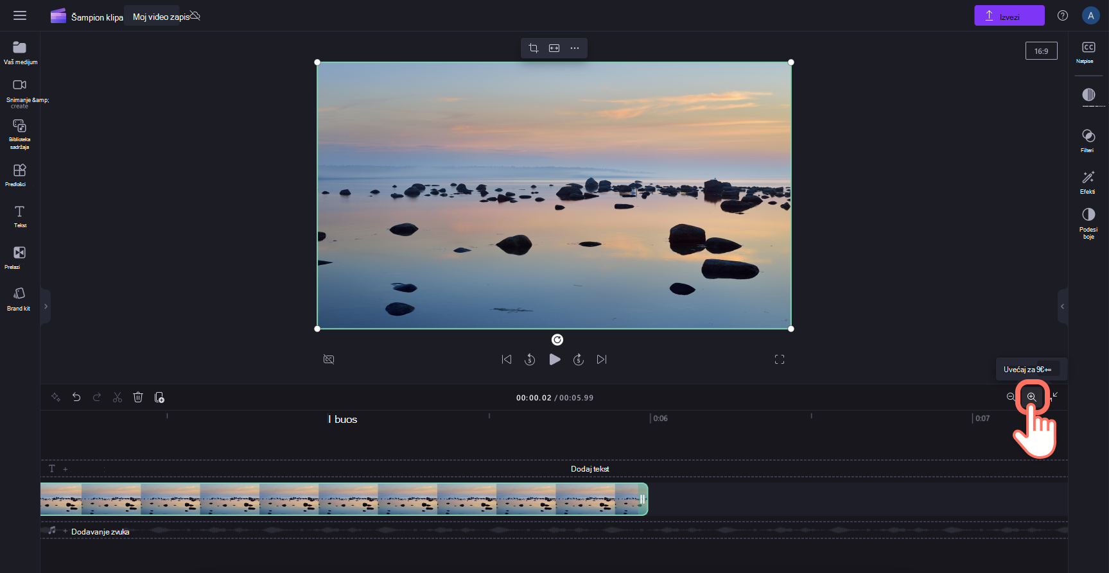Delete selected clip with trash icon
Viewport: 1109px width, 573px height.
138,397
